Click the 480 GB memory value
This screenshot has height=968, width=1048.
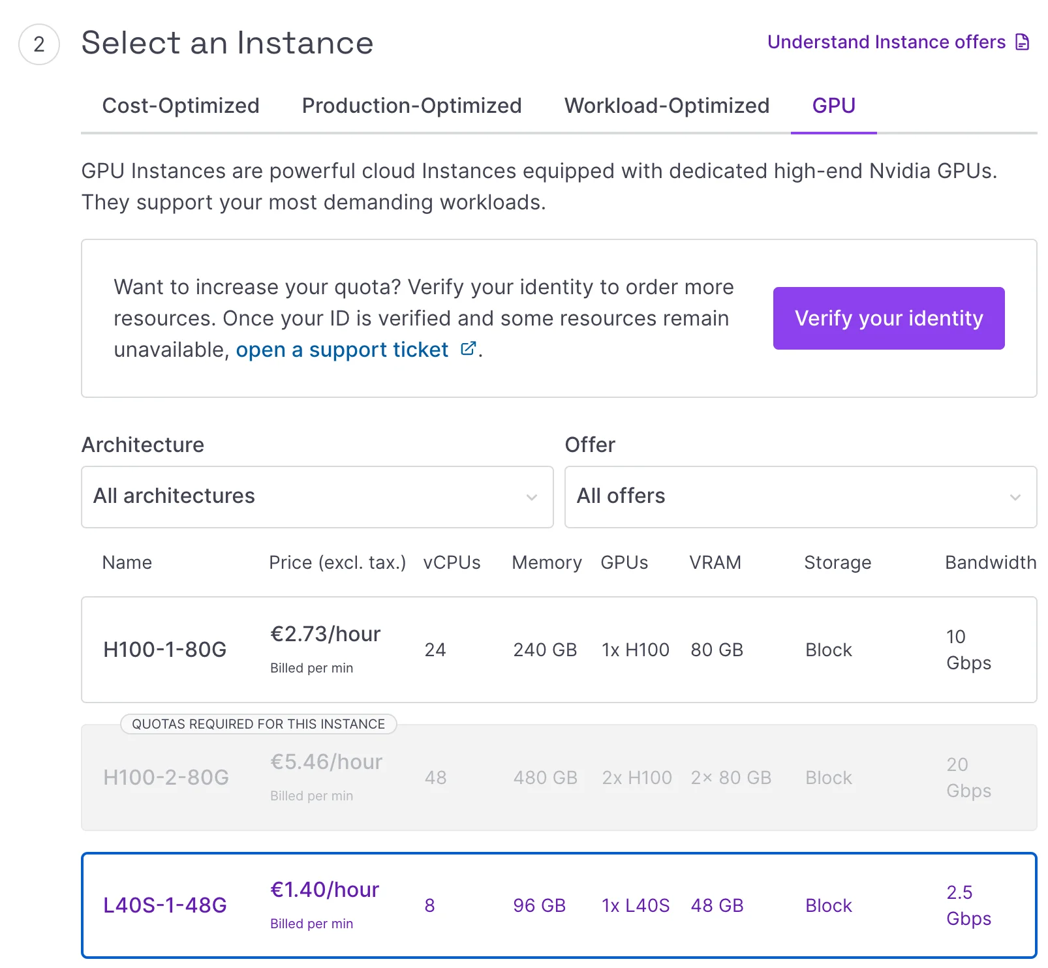coord(546,778)
